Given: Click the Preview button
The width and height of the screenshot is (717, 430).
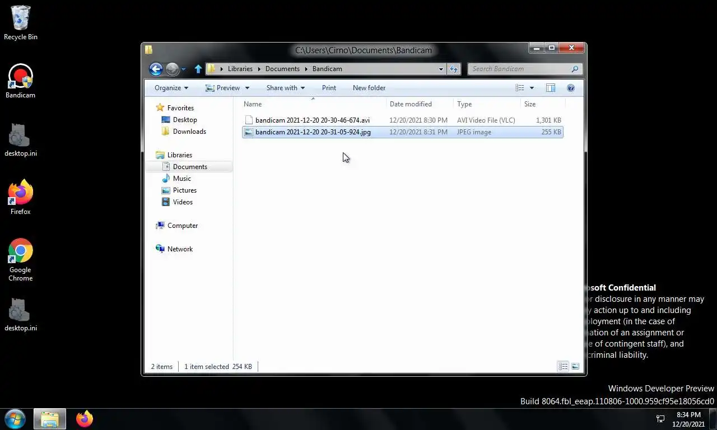Looking at the screenshot, I should click(x=222, y=88).
